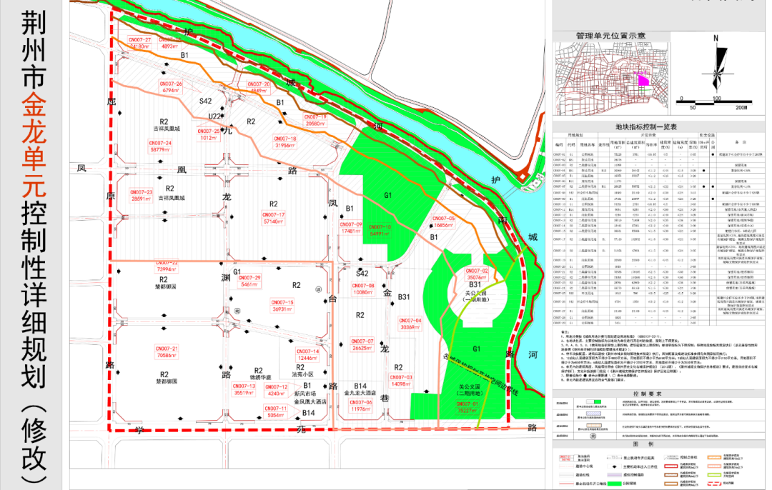Select parcel label CN007-21 70586㎡
Screen dimensions: 772x490
167,351
